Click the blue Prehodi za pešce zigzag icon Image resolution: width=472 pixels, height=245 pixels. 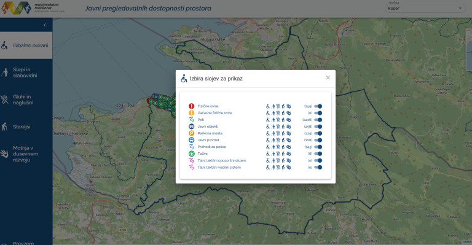click(x=192, y=147)
